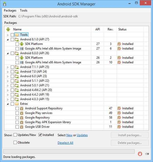Click the Google USB Driver package icon
Viewport: 153px width, 162px height.
coord(22,127)
